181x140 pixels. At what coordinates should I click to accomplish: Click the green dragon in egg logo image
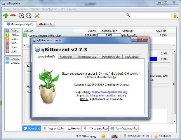(49, 86)
